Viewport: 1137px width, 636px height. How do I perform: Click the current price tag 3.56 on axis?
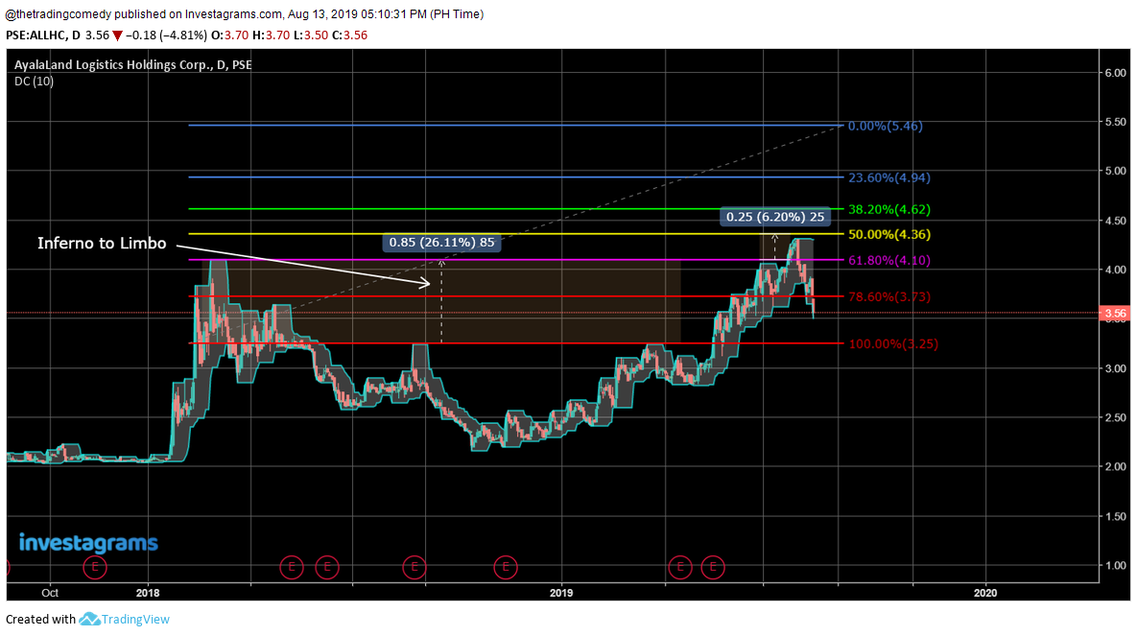[1115, 314]
